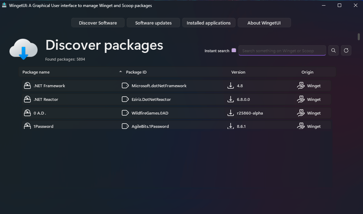Click the WingetUI title bar app icon

click(4, 5)
